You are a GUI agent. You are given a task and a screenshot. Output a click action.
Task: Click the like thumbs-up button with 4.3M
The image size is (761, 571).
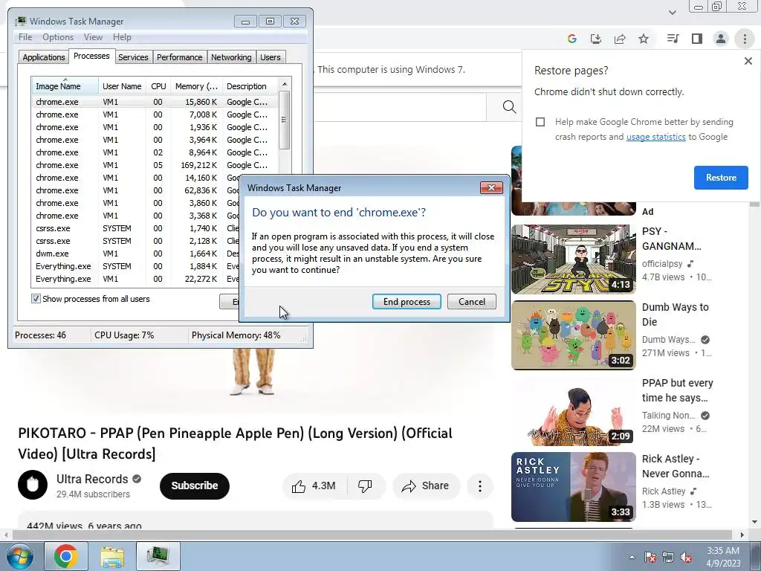pos(314,486)
